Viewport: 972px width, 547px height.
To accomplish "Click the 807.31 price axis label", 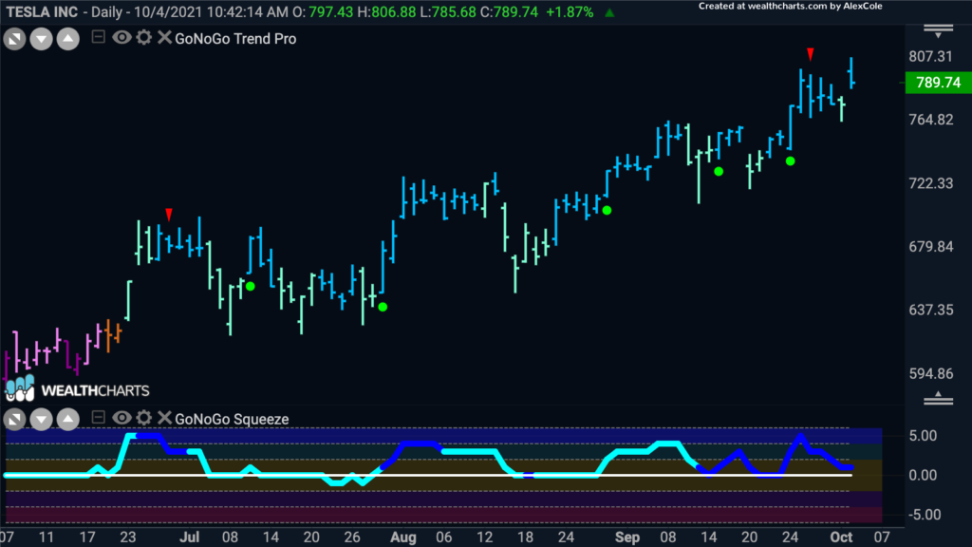I will point(930,56).
